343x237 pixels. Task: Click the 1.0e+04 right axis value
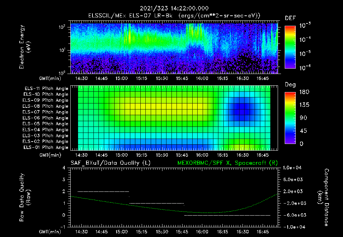pyautogui.click(x=292, y=168)
